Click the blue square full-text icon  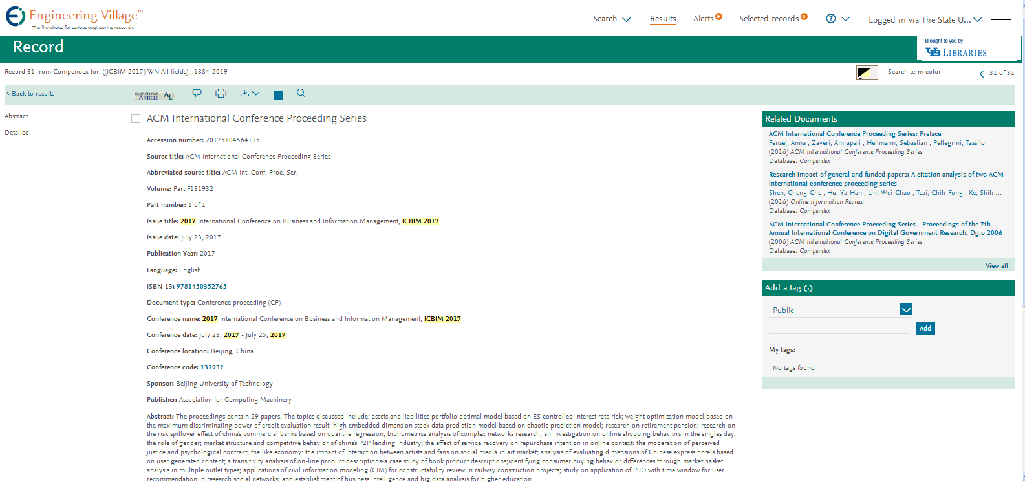(279, 95)
